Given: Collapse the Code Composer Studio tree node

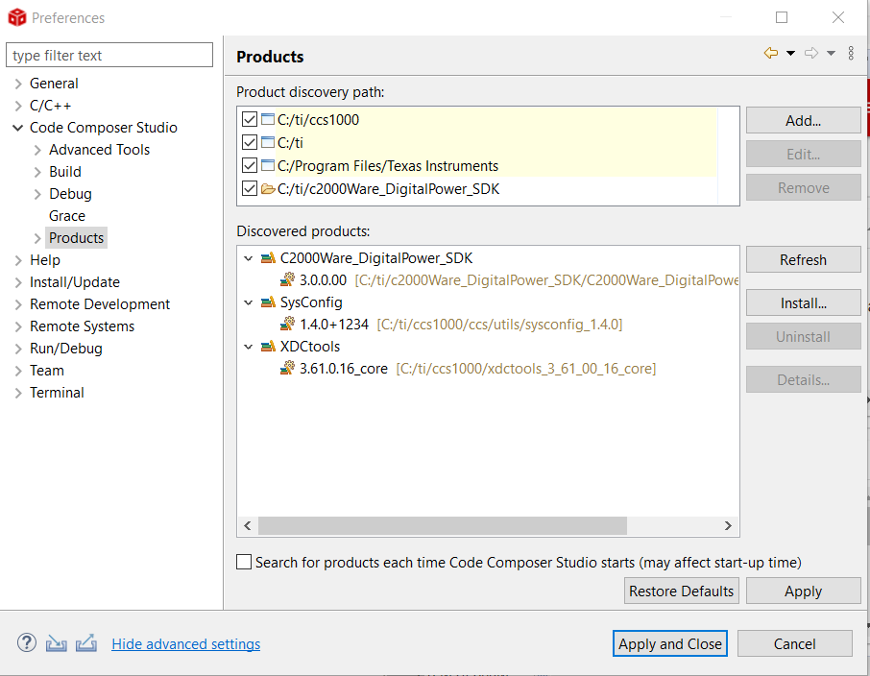Looking at the screenshot, I should pyautogui.click(x=18, y=128).
